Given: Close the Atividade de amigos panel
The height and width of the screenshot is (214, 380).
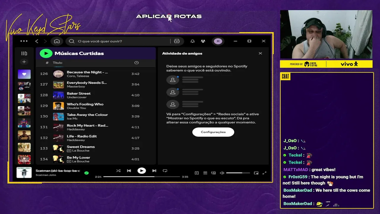Looking at the screenshot, I should click(x=260, y=53).
